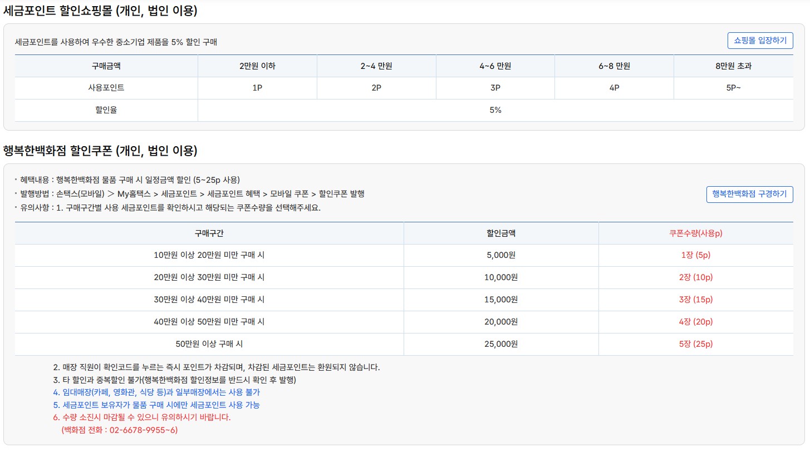Image resolution: width=810 pixels, height=453 pixels.
Task: Click the 할인율 row label
Action: (x=106, y=109)
